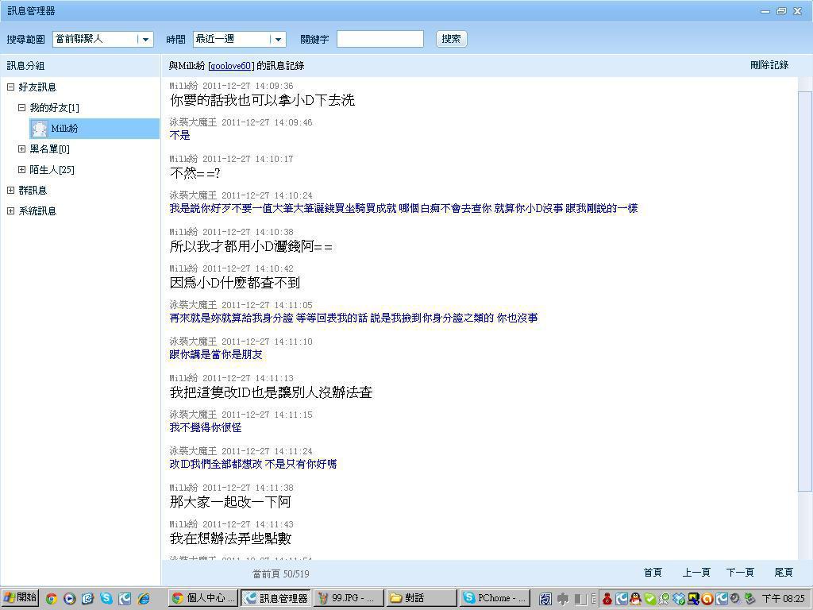The image size is (813, 610).
Task: Click 刪除記錄 to delete records
Action: pos(769,65)
